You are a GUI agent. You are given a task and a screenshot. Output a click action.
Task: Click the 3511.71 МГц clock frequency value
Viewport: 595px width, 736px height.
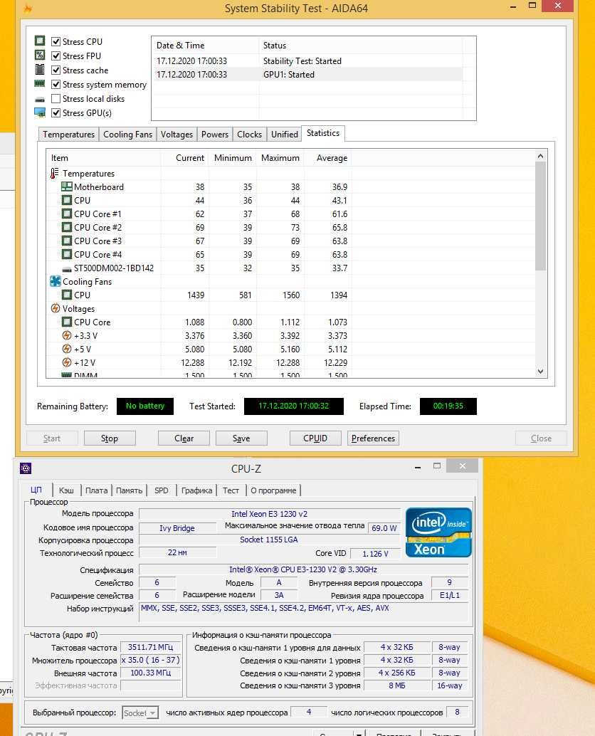coord(150,647)
